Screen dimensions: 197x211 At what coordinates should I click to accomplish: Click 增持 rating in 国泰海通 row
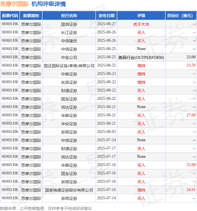pyautogui.click(x=141, y=190)
